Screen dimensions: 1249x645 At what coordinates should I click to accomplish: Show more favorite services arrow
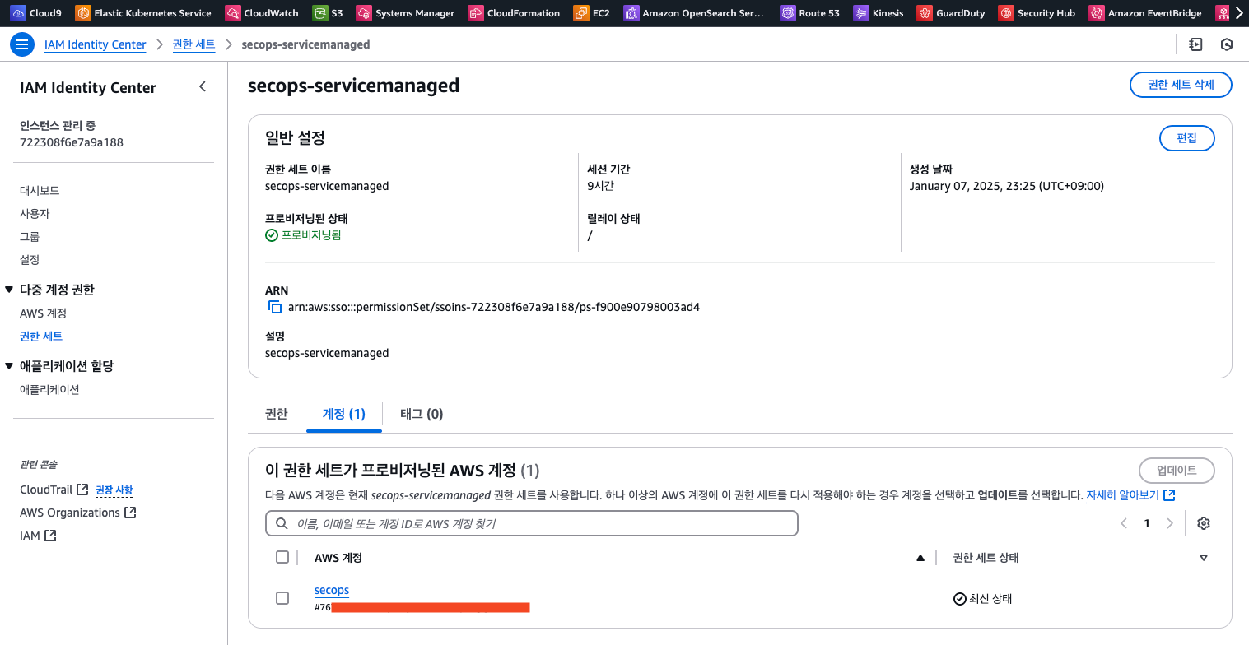1238,13
